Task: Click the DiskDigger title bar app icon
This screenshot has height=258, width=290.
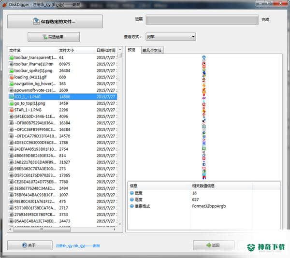Action: [x=5, y=4]
